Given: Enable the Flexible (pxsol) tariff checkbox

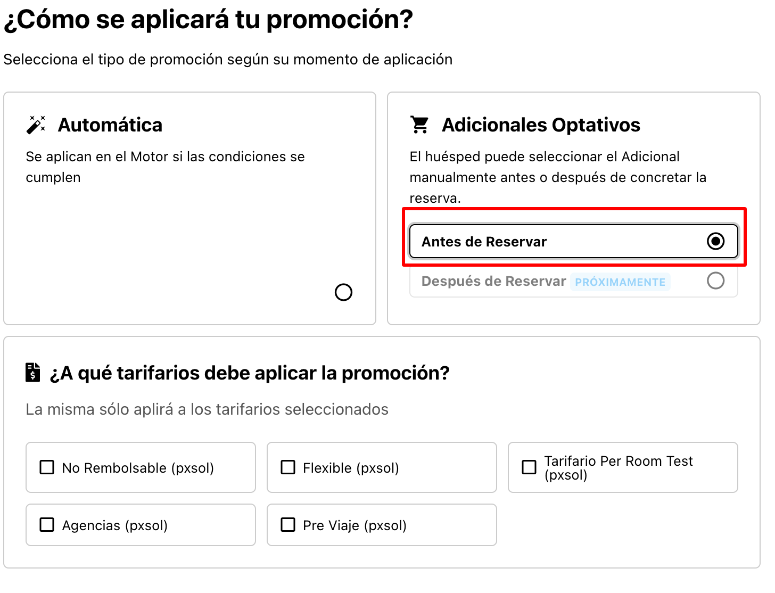Looking at the screenshot, I should click(288, 467).
